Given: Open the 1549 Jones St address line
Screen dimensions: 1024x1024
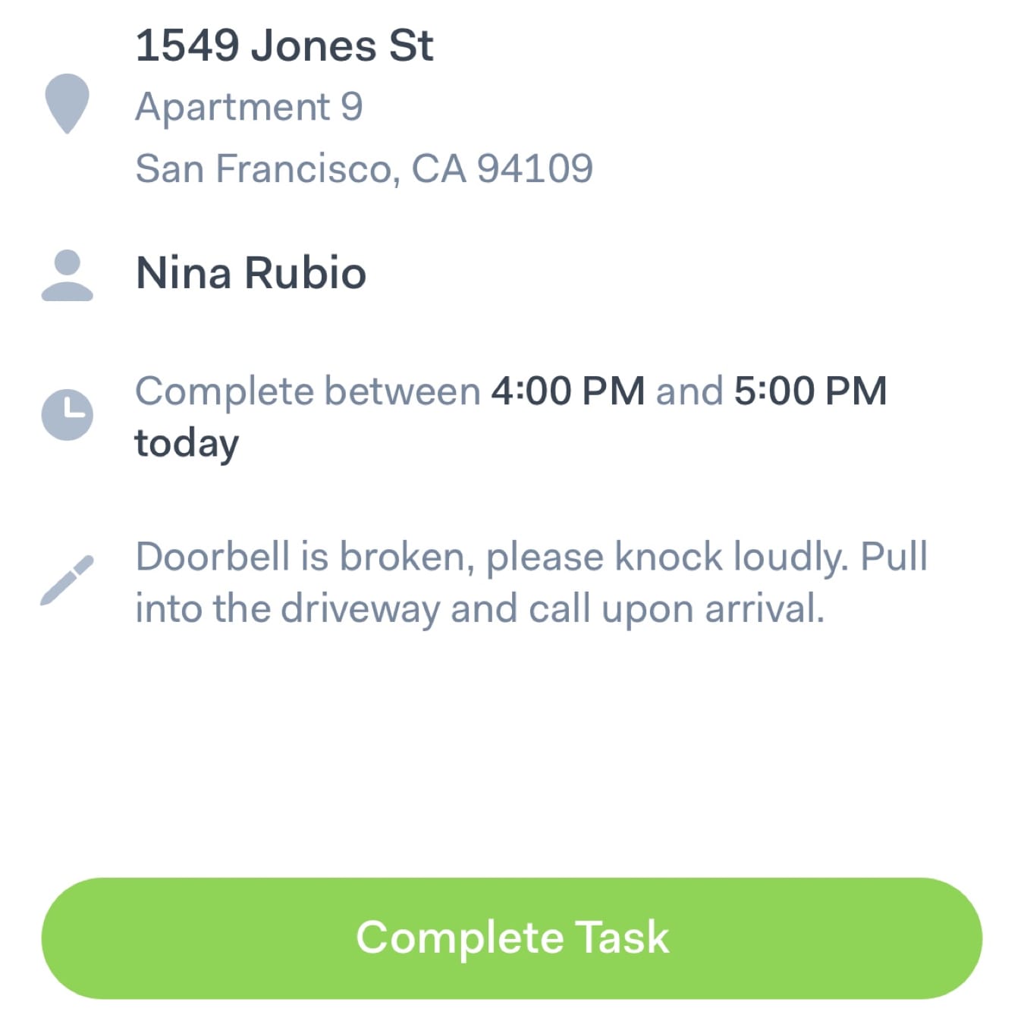Looking at the screenshot, I should 284,46.
